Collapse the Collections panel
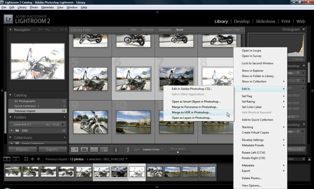The image size is (314, 189). (10, 138)
